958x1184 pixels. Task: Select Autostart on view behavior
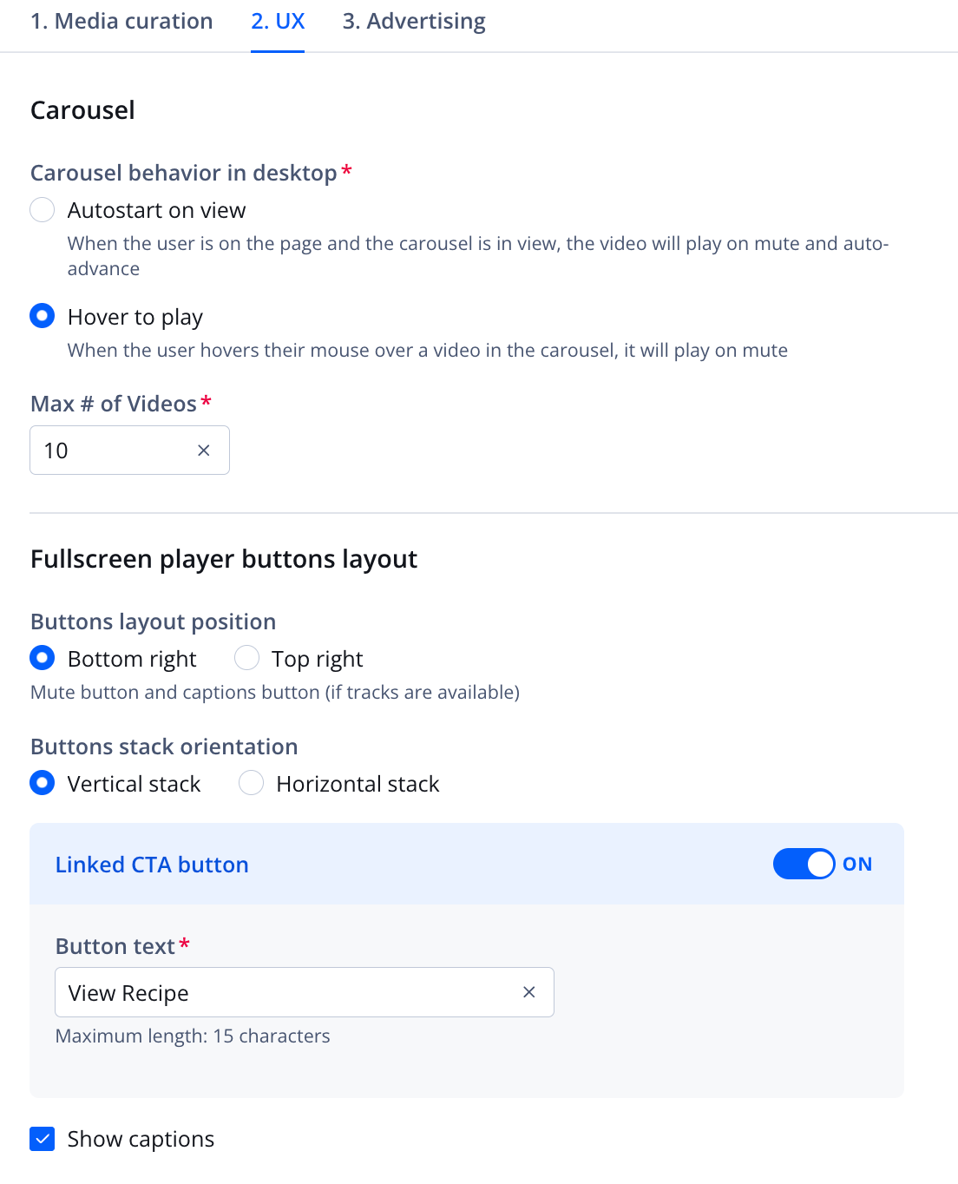tap(42, 209)
